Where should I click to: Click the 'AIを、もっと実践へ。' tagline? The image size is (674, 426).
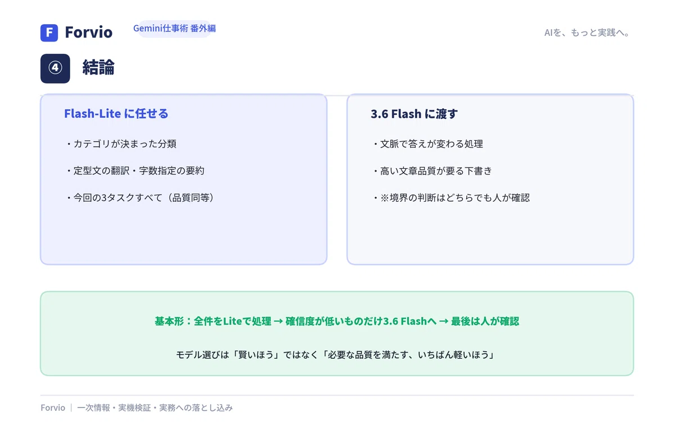pos(589,33)
